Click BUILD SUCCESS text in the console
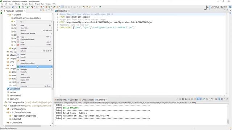The width and height of the screenshot is (232, 130). click(x=71, y=108)
